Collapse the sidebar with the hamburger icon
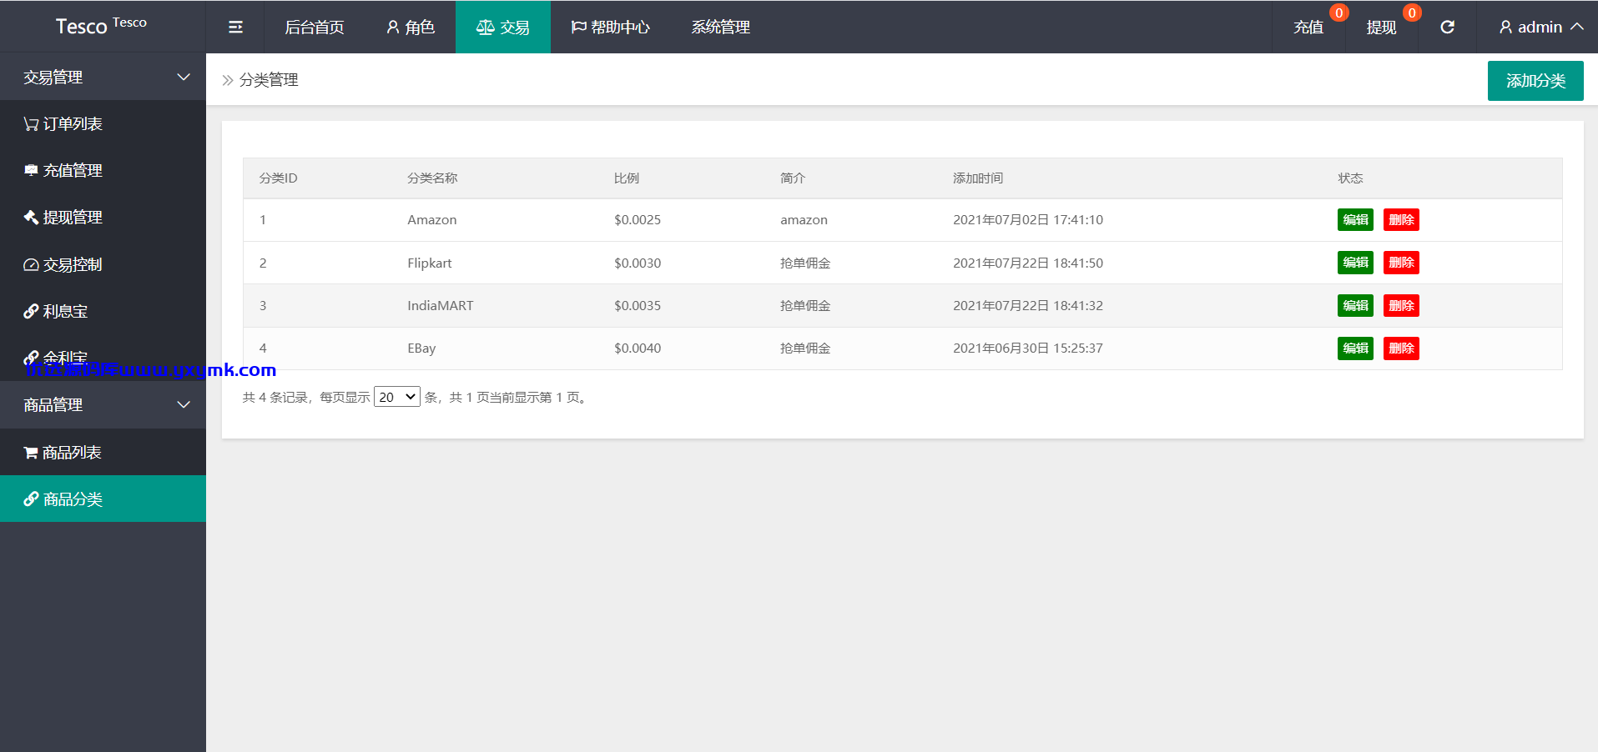 pos(235,27)
